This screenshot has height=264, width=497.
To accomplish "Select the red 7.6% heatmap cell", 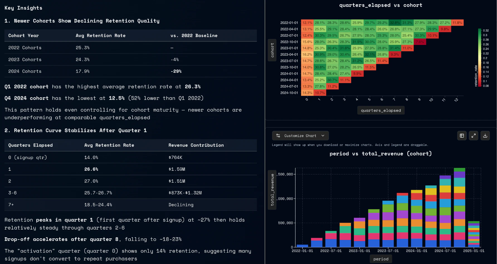I will (x=420, y=42).
